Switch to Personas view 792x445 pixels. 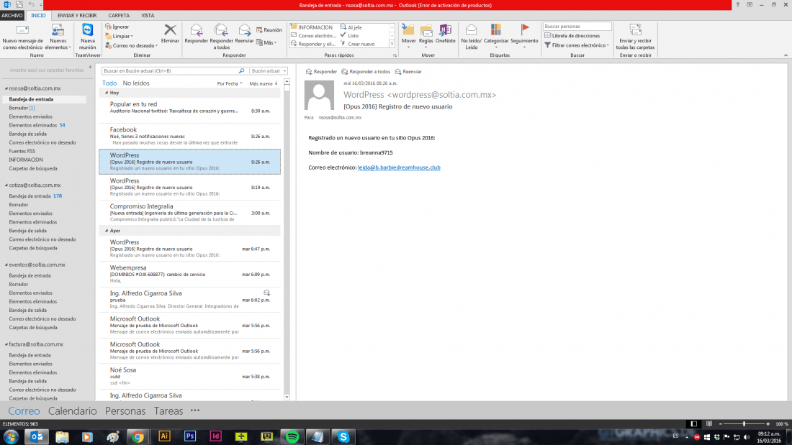[x=125, y=410]
